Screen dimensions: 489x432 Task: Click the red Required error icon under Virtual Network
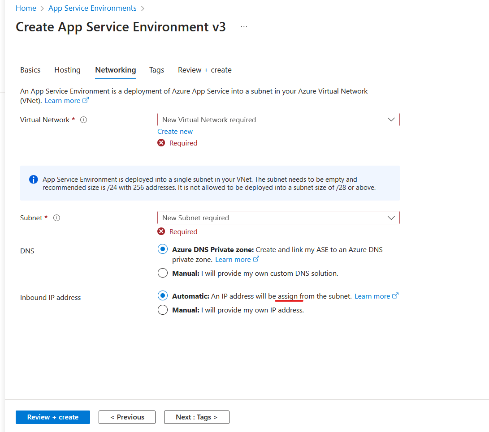click(161, 143)
